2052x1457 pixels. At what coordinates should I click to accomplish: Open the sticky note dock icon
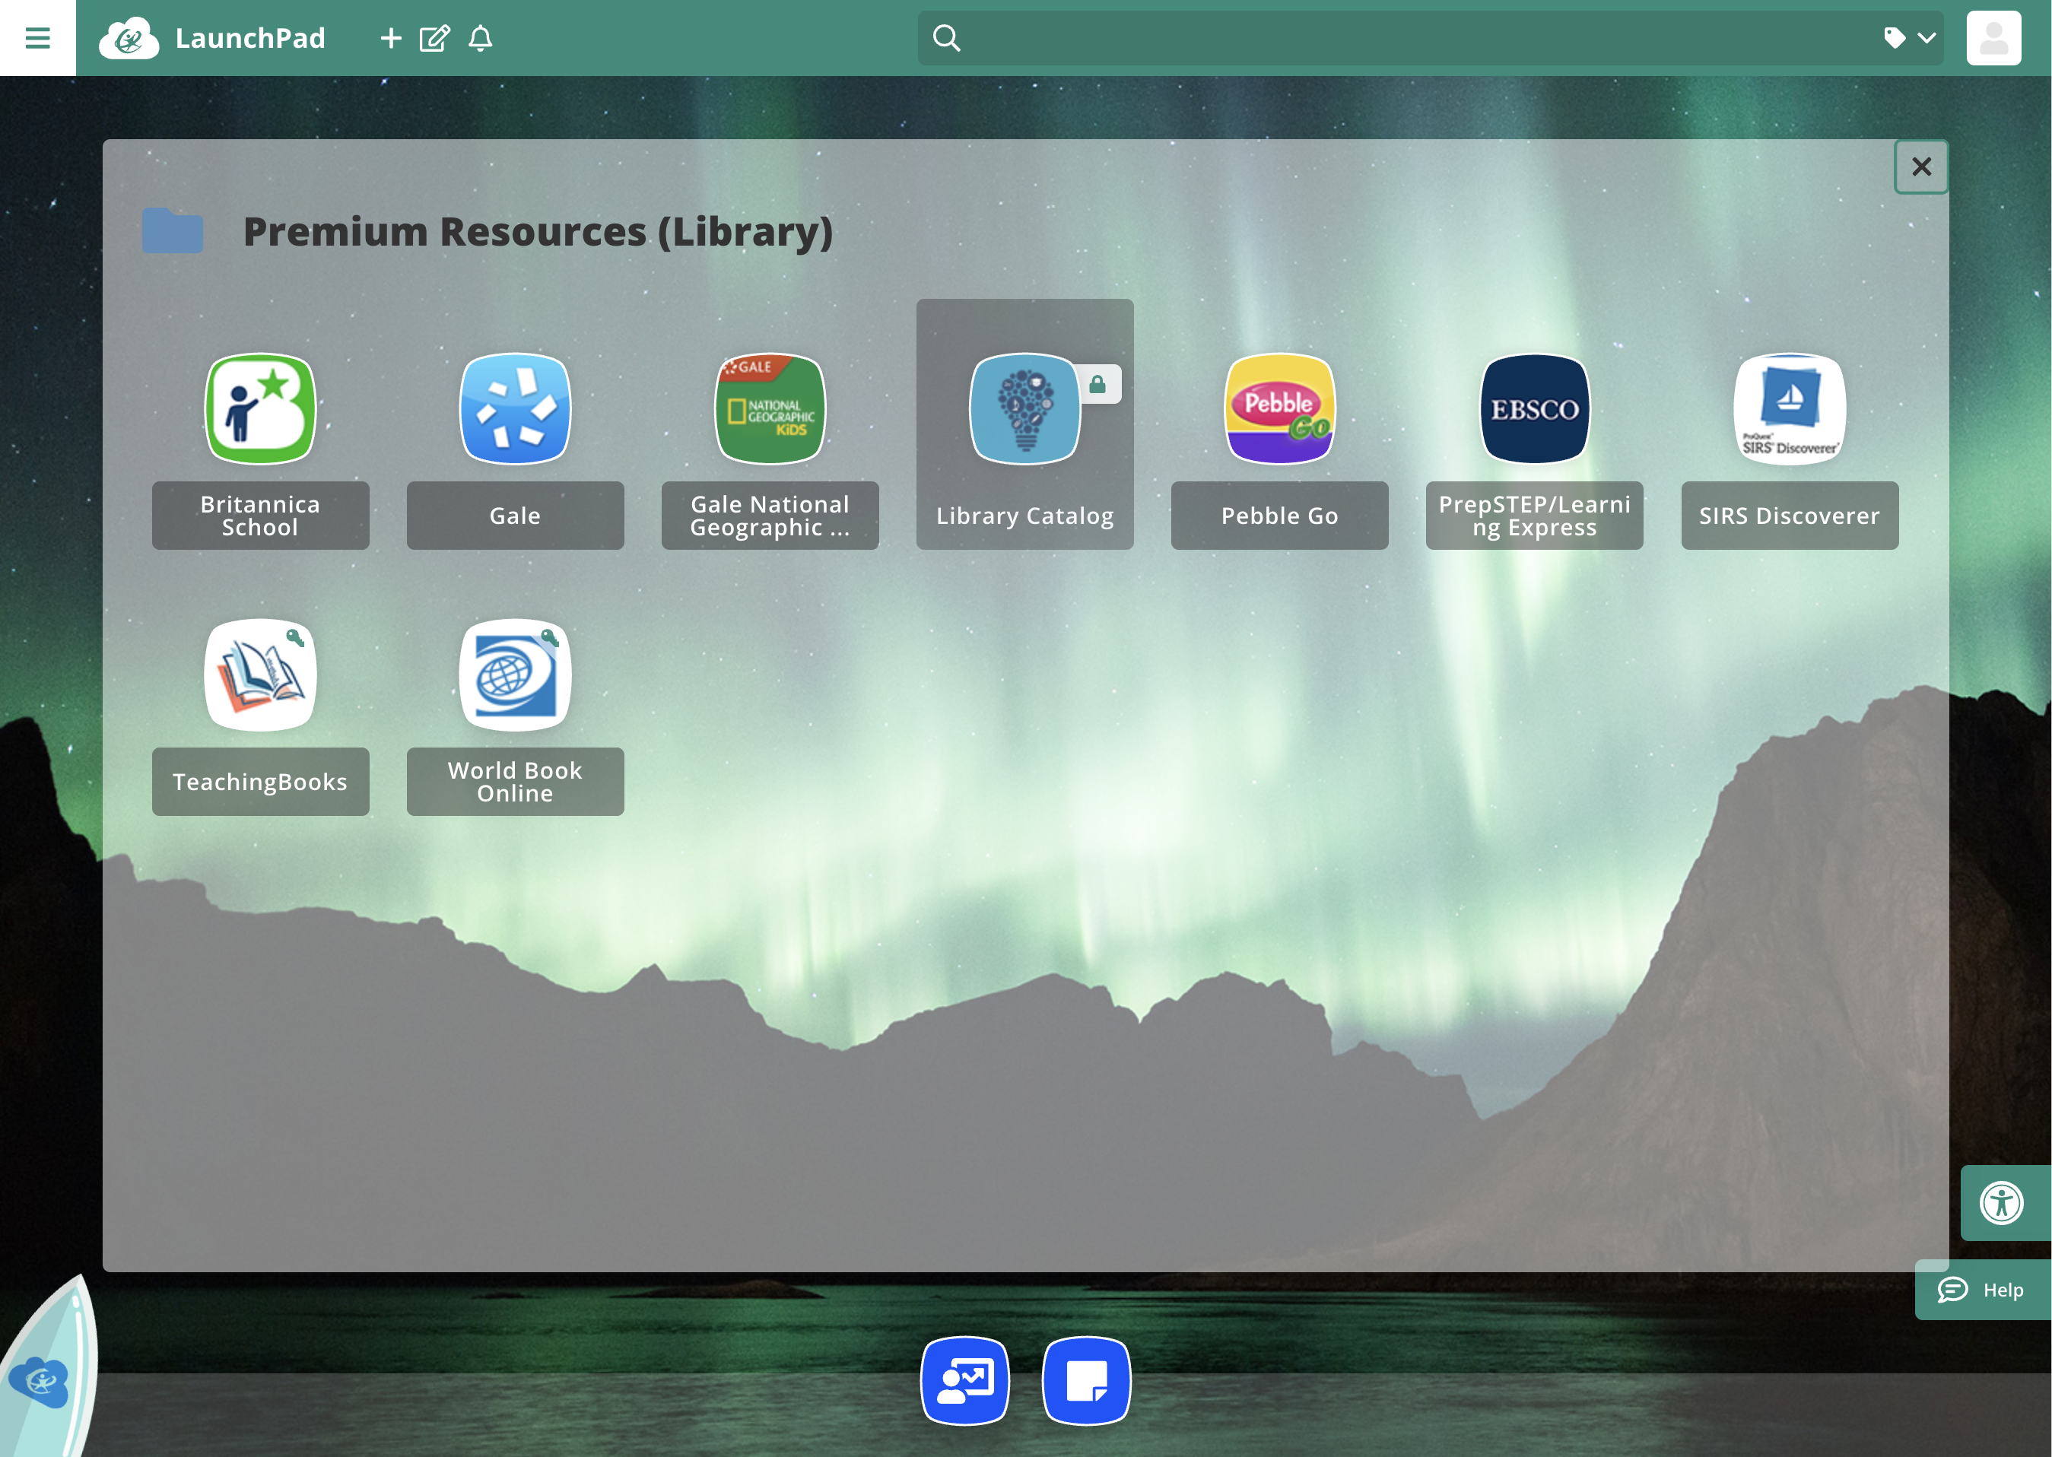(1085, 1380)
